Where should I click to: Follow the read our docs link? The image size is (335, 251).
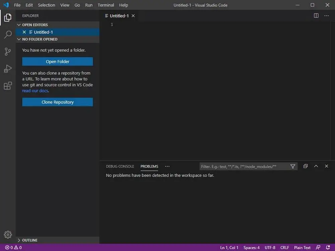(x=35, y=91)
